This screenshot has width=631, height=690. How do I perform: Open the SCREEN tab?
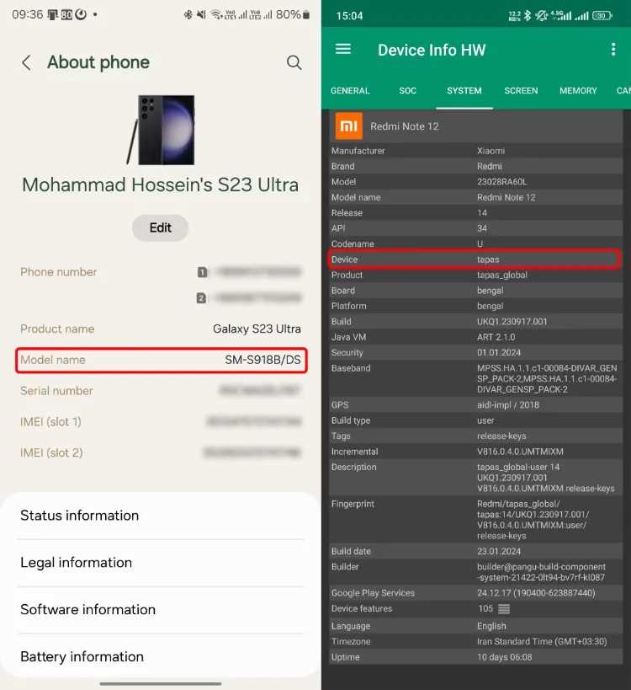(521, 91)
